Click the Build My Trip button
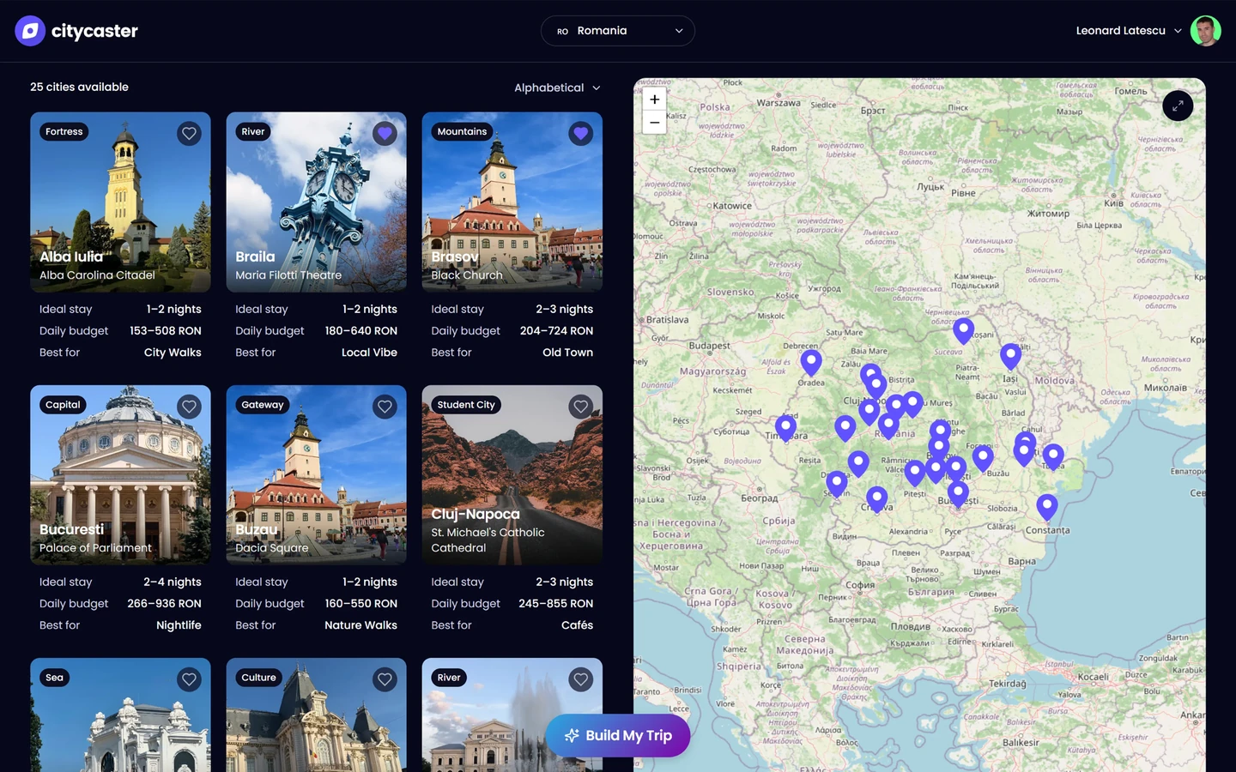This screenshot has height=772, width=1236. (618, 735)
